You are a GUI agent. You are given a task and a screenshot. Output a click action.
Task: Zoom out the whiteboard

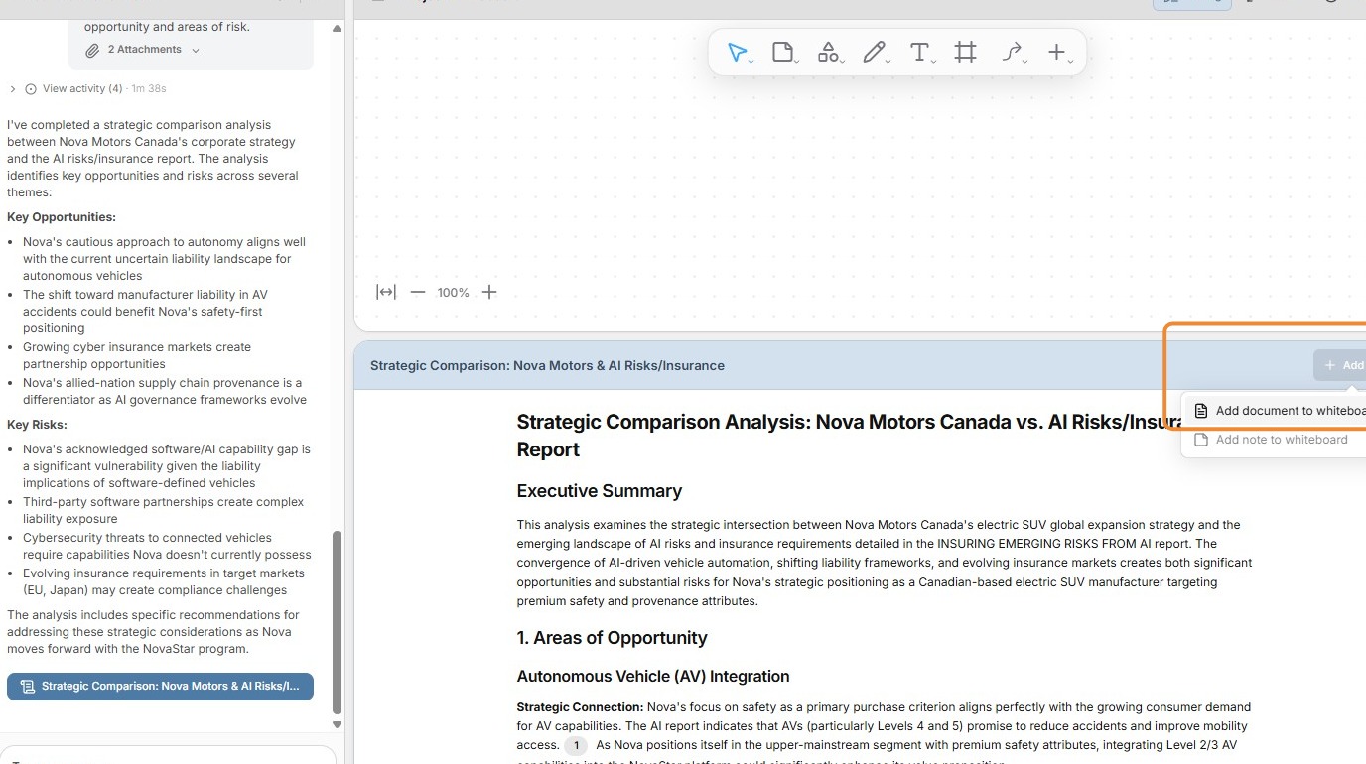point(418,292)
